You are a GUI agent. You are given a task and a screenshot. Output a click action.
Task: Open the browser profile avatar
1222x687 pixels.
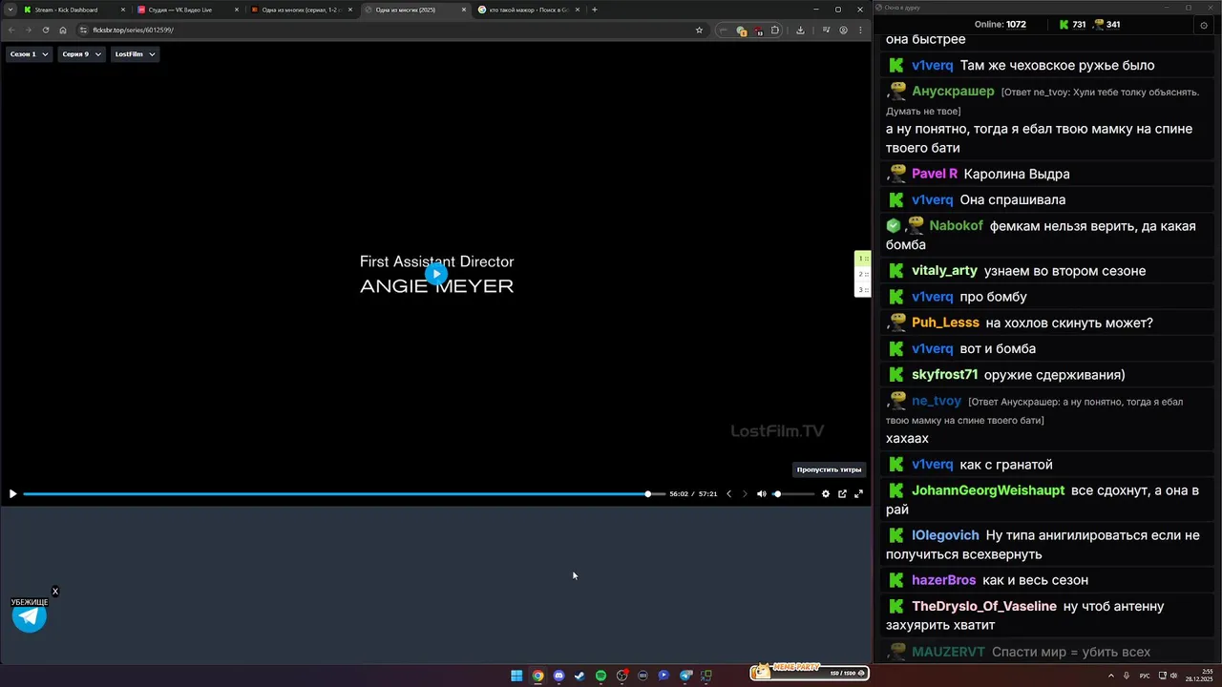pyautogui.click(x=843, y=30)
